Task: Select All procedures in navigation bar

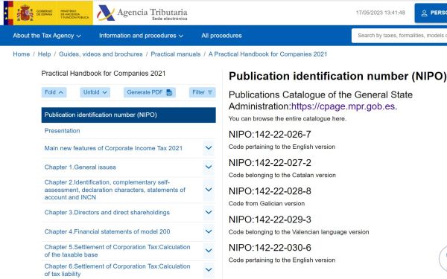Action: point(221,36)
